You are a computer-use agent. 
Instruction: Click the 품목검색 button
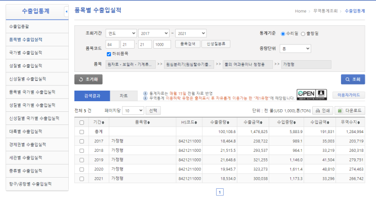click(x=187, y=44)
